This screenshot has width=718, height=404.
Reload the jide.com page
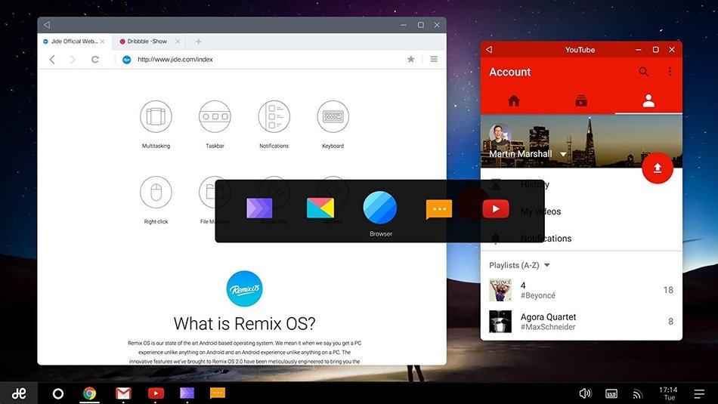pyautogui.click(x=94, y=60)
